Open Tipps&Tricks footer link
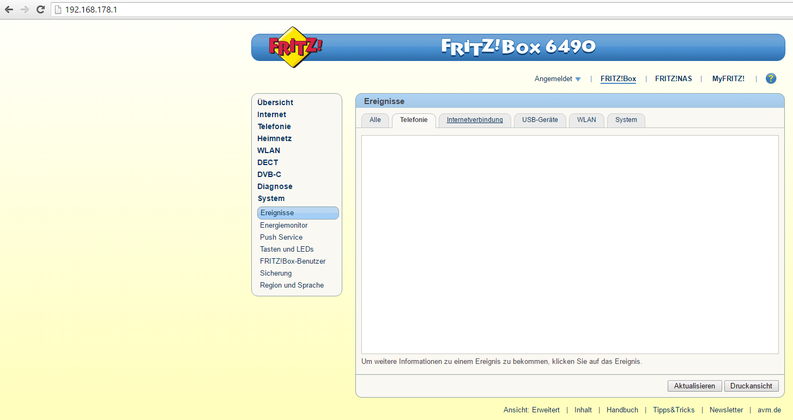 coord(674,410)
